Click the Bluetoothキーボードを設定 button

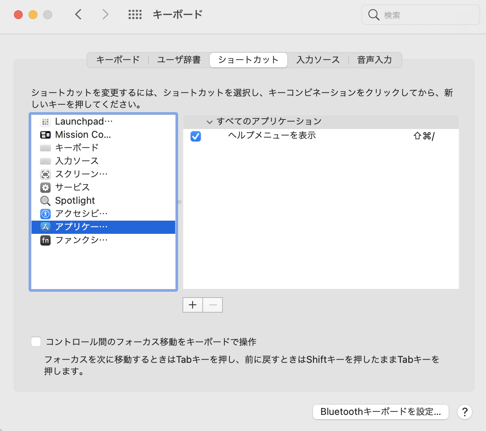(x=380, y=412)
